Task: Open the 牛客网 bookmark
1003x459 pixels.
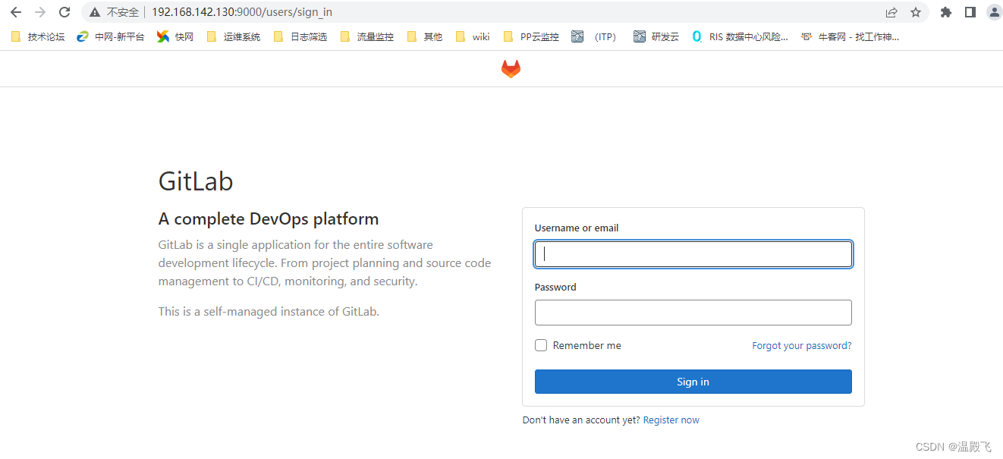Action: click(x=851, y=36)
